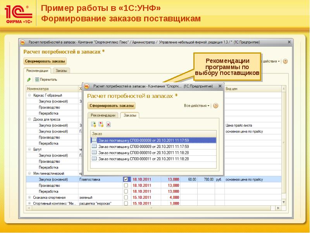Select order СП00-000008 row text
This screenshot has height=233, width=310.
point(143,141)
